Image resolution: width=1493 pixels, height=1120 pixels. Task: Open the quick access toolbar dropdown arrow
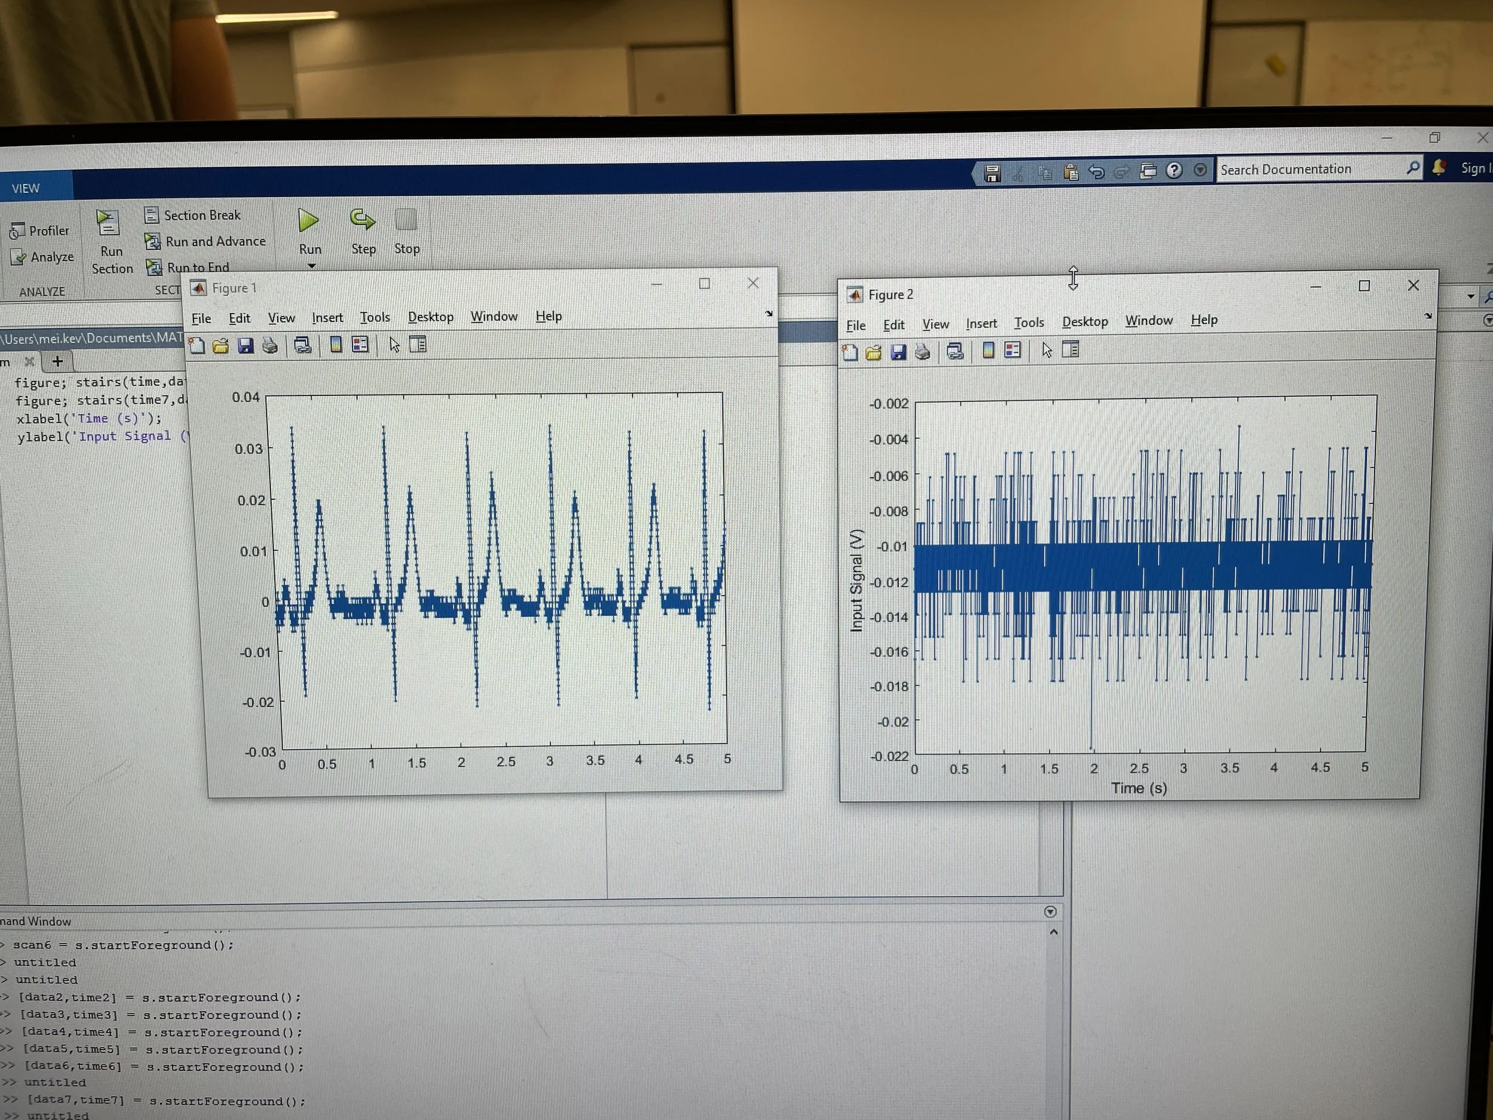point(1199,170)
